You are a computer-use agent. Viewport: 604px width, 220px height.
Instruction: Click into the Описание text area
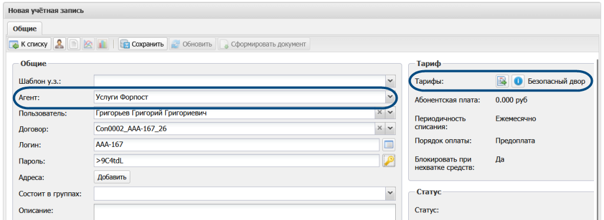tap(245, 212)
